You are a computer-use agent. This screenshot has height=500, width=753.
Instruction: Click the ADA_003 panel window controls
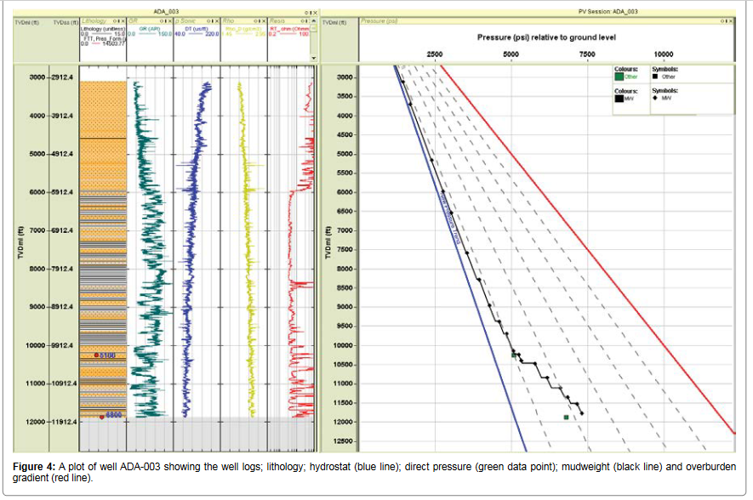point(311,12)
